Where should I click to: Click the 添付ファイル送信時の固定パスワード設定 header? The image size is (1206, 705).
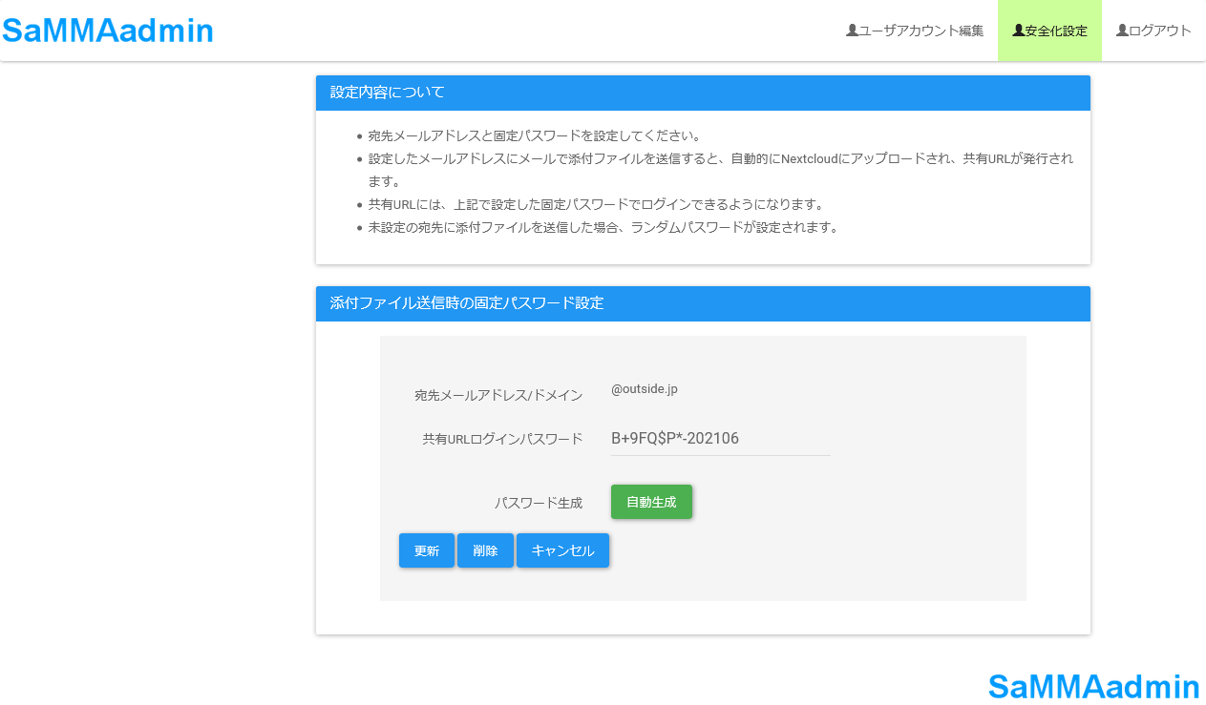pyautogui.click(x=703, y=303)
